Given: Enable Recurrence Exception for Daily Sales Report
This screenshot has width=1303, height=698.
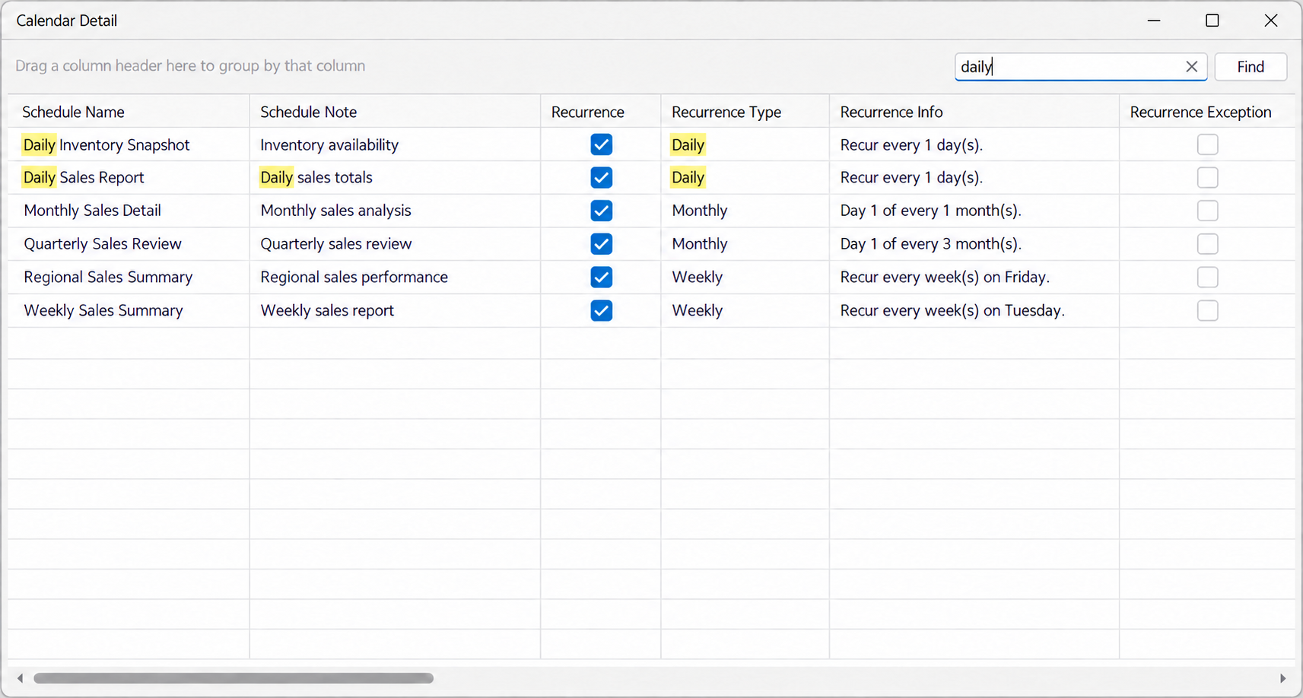Looking at the screenshot, I should pyautogui.click(x=1207, y=178).
